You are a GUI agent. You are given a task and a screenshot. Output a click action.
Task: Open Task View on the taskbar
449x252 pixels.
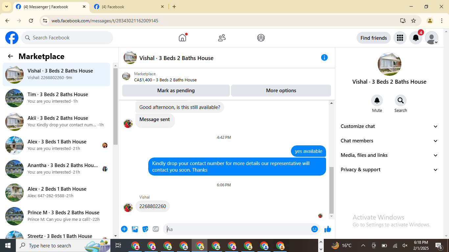[x=118, y=245]
